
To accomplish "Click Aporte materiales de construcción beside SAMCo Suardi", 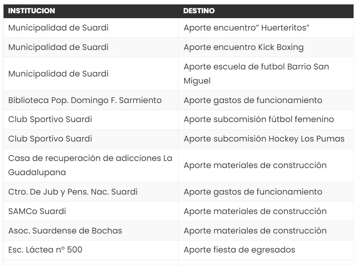I will 255,211.
